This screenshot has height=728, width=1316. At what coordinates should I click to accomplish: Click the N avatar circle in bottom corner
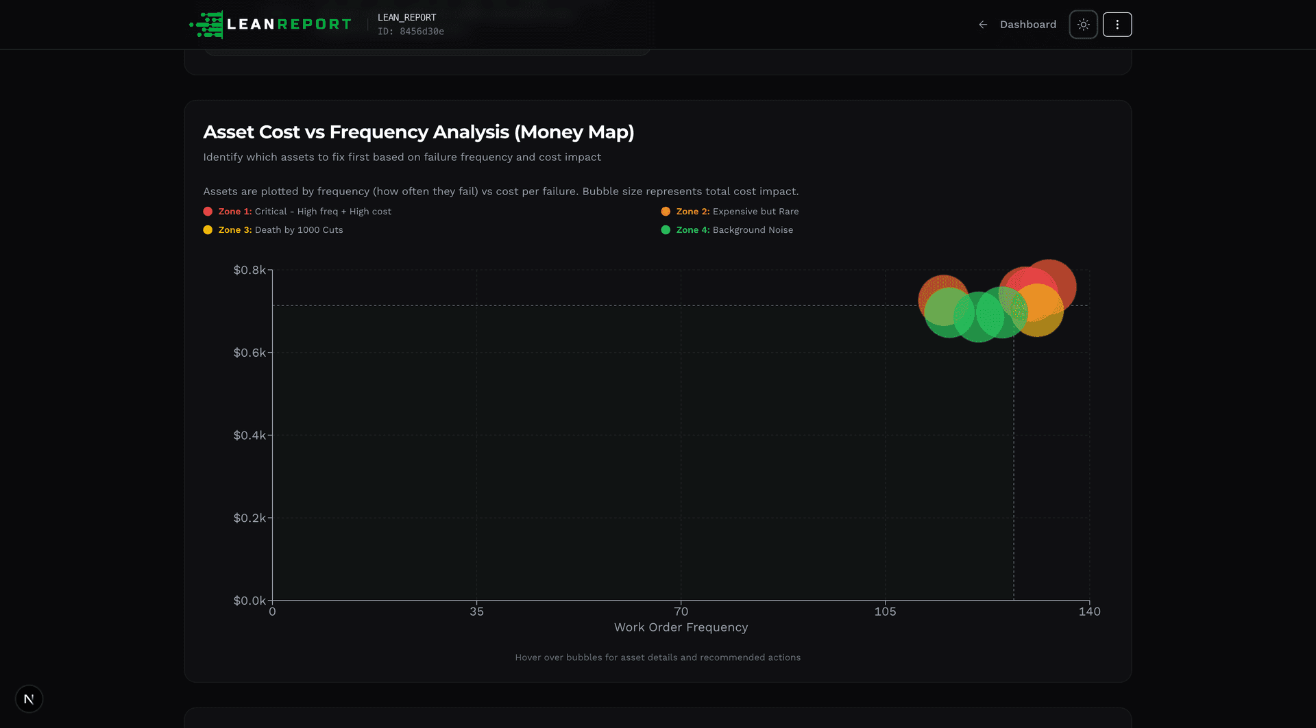[28, 699]
